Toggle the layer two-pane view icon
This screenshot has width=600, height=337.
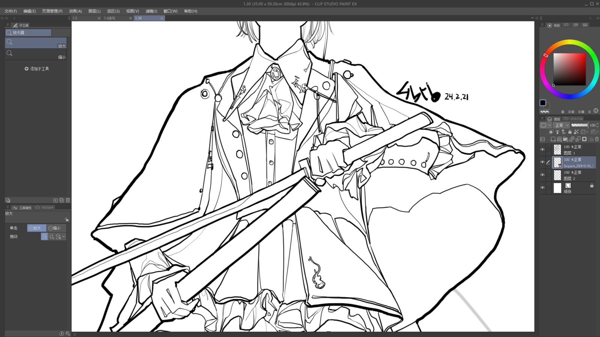pos(543,139)
